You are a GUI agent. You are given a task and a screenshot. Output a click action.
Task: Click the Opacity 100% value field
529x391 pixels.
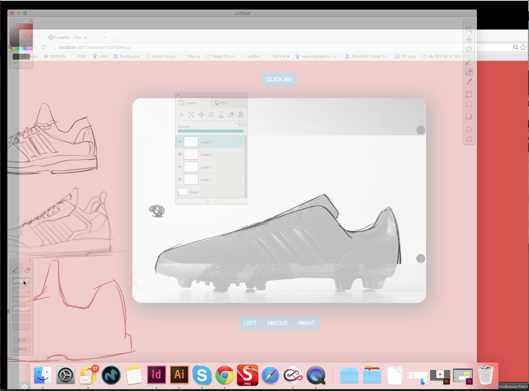(x=240, y=126)
